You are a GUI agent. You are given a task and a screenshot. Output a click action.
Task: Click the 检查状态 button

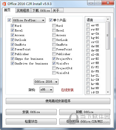tap(31, 121)
